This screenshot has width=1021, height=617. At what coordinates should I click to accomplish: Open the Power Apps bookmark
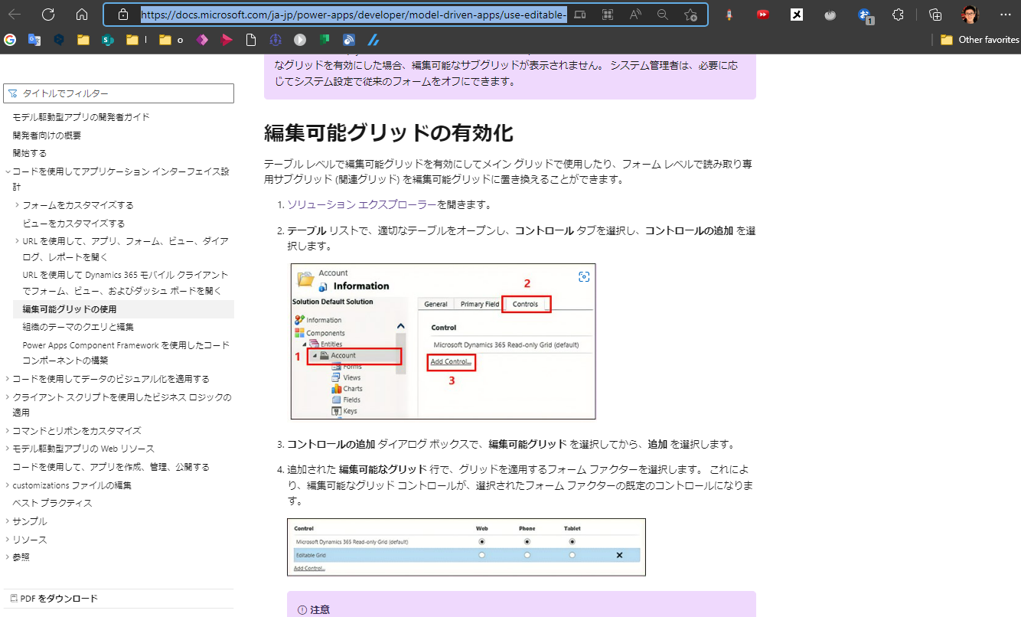pyautogui.click(x=202, y=40)
